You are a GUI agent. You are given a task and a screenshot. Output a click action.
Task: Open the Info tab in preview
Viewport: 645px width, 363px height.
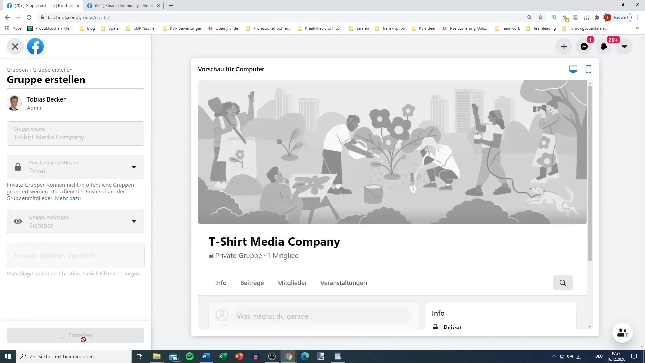point(221,283)
